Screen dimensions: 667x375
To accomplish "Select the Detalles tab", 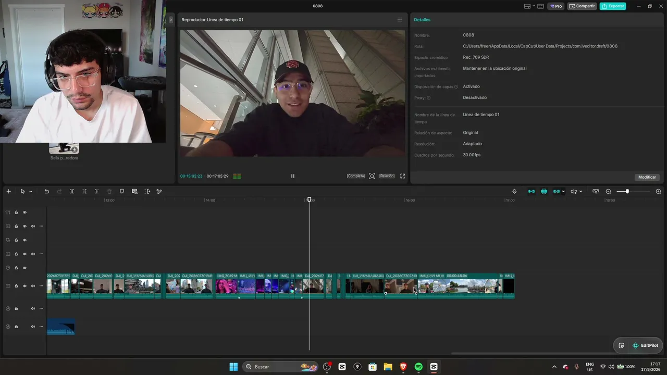I will 422,20.
